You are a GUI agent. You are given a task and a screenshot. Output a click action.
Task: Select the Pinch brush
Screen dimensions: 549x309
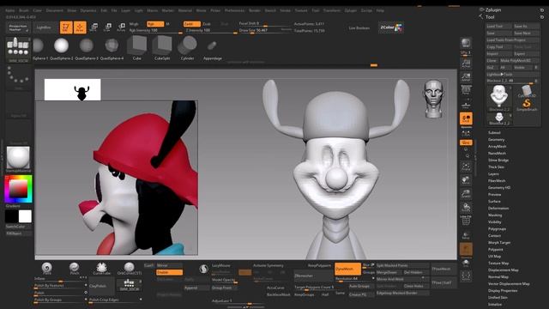click(74, 268)
